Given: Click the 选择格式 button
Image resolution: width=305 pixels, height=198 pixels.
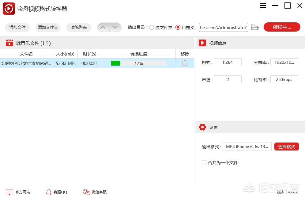Looking at the screenshot, I should [287, 147].
